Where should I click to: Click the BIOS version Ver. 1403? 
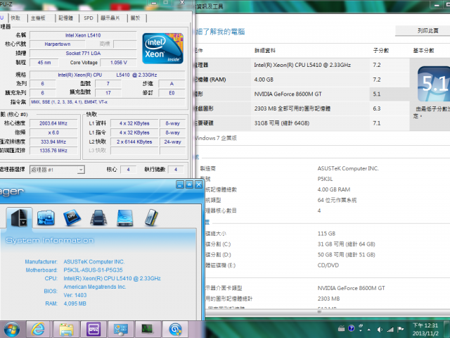click(75, 295)
